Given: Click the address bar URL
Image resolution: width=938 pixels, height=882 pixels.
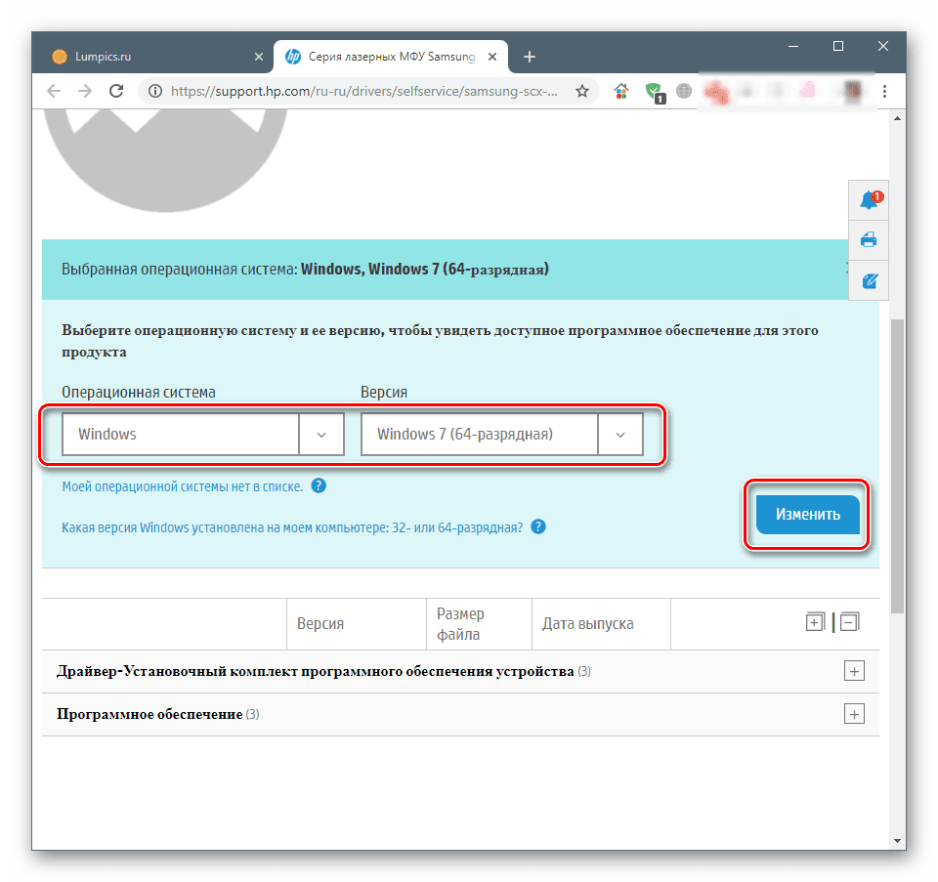Looking at the screenshot, I should pos(363,91).
